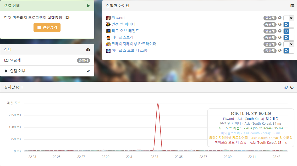Open the Elsword link
297x166 pixels.
[x=118, y=18]
